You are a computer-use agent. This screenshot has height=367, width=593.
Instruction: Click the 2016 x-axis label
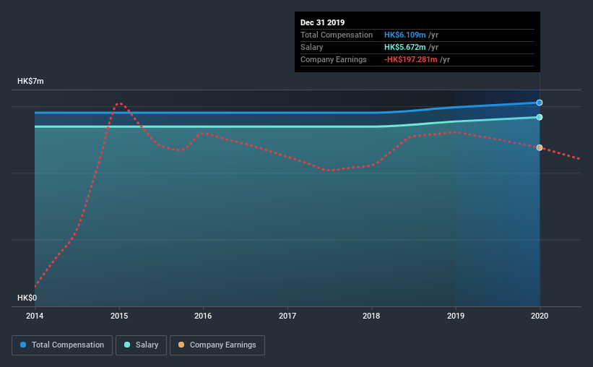click(x=203, y=316)
